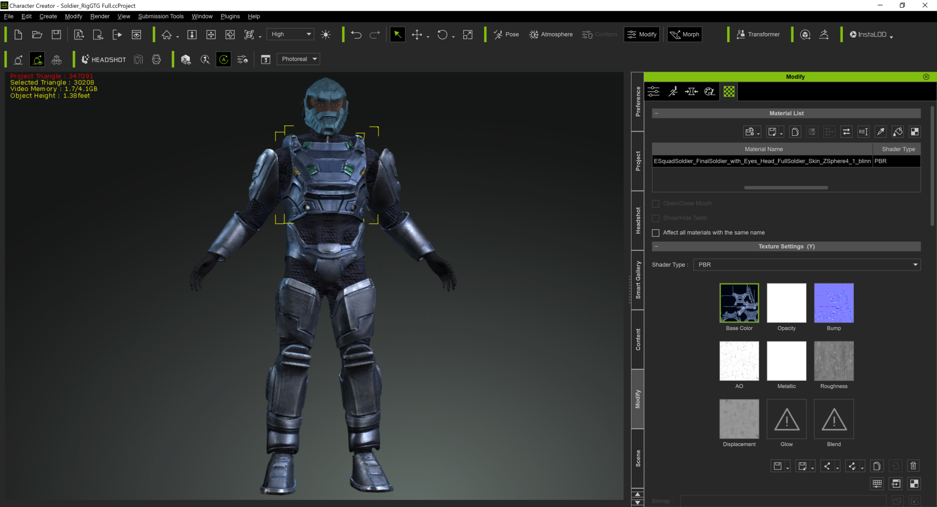
Task: Open the Edit menu
Action: coord(27,16)
